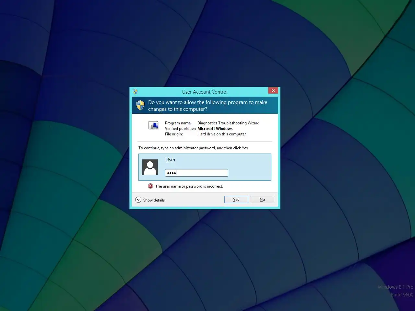
Task: Click the No button
Action: point(262,200)
